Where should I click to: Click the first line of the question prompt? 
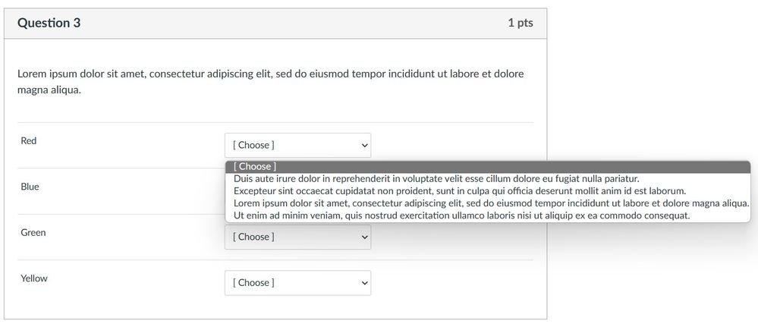coord(270,74)
